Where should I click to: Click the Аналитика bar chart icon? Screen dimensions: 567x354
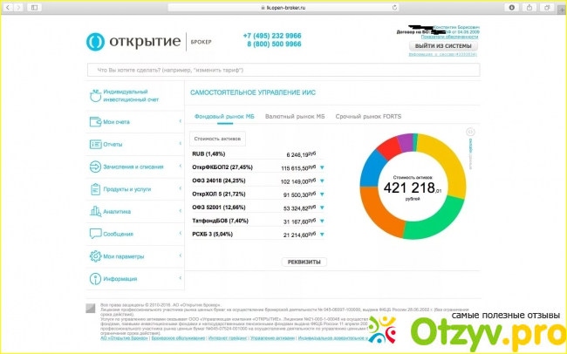click(94, 211)
